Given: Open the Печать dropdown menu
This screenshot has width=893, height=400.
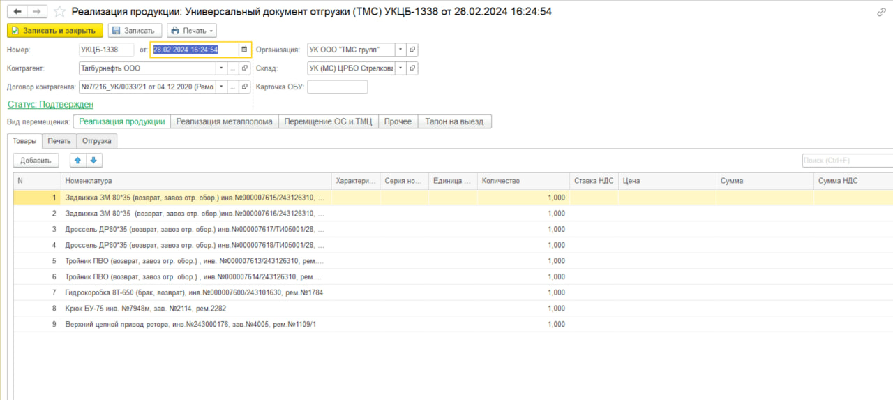Looking at the screenshot, I should [192, 31].
